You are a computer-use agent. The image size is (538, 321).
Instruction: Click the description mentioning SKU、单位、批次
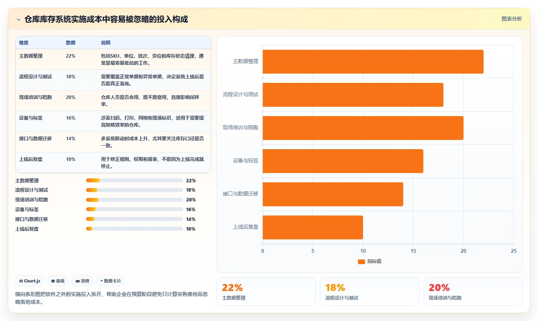point(152,59)
